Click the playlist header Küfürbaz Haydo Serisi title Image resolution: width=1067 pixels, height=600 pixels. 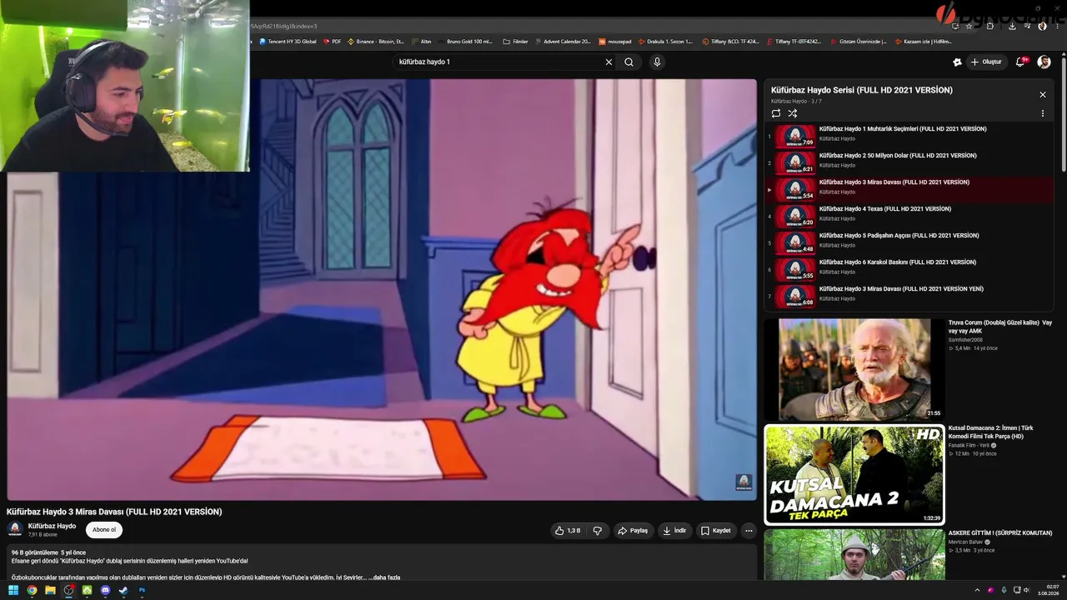click(x=862, y=90)
